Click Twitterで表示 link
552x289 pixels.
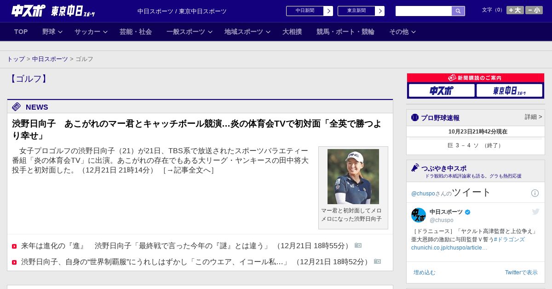521,272
